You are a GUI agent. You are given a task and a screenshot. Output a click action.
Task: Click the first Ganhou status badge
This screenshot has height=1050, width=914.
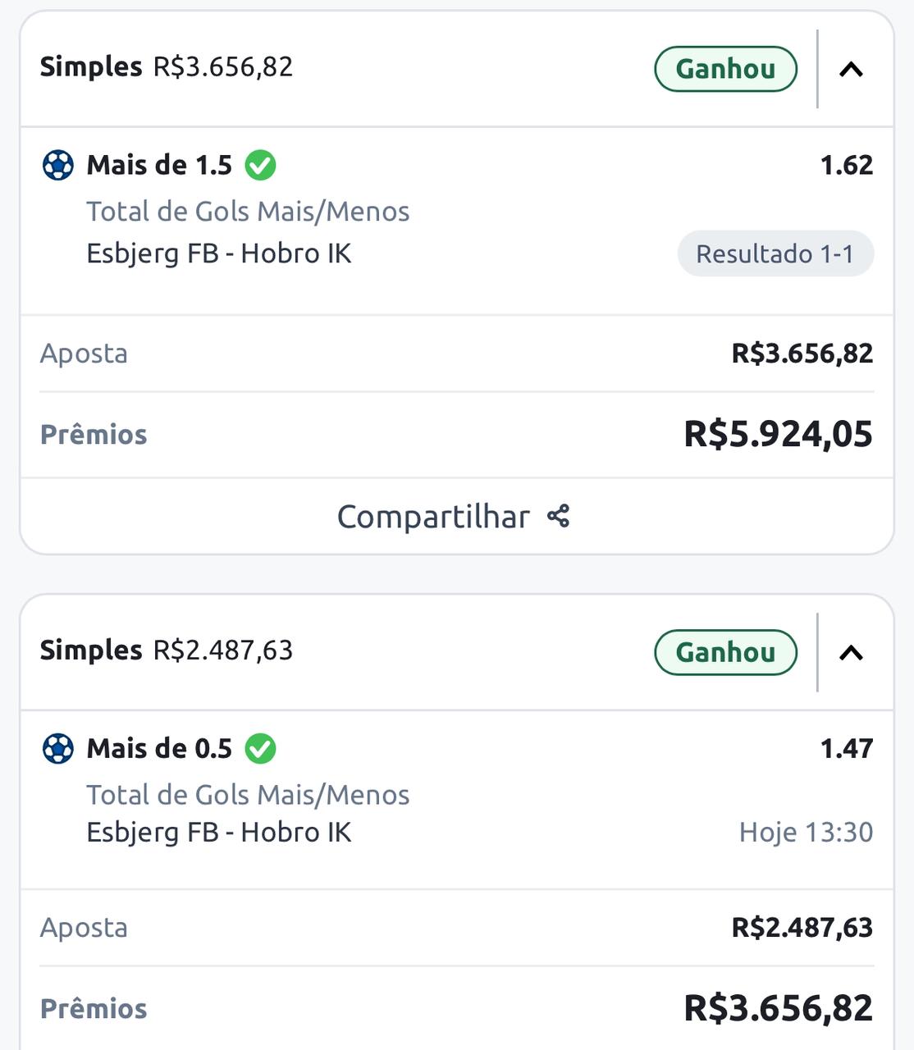click(x=725, y=69)
